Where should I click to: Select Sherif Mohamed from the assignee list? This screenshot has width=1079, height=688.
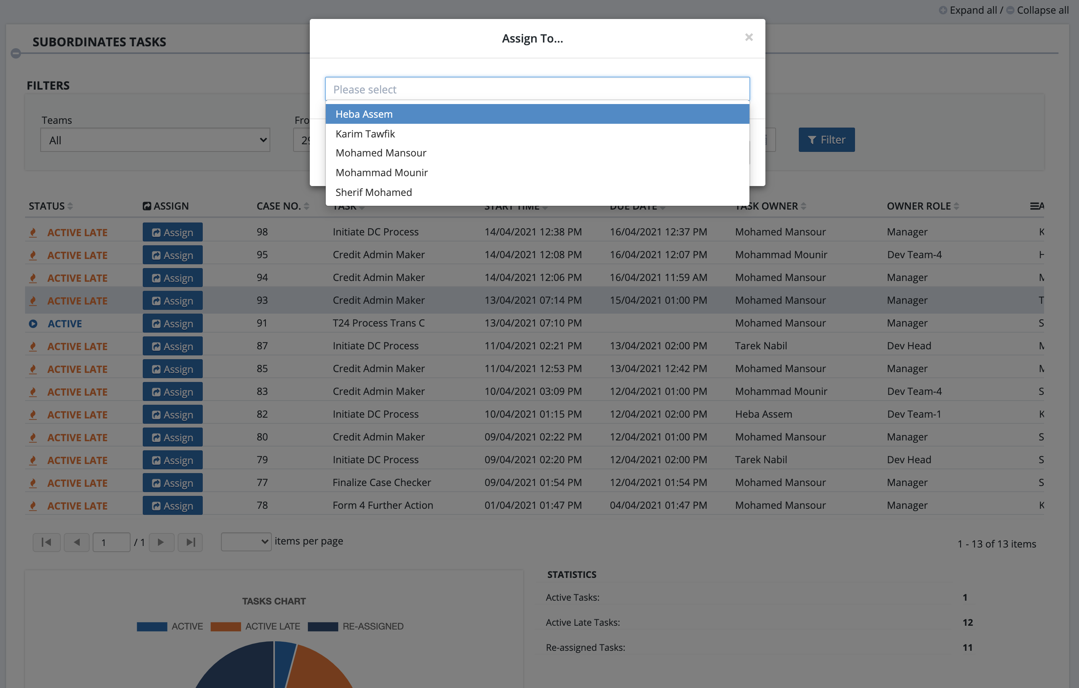coord(373,192)
